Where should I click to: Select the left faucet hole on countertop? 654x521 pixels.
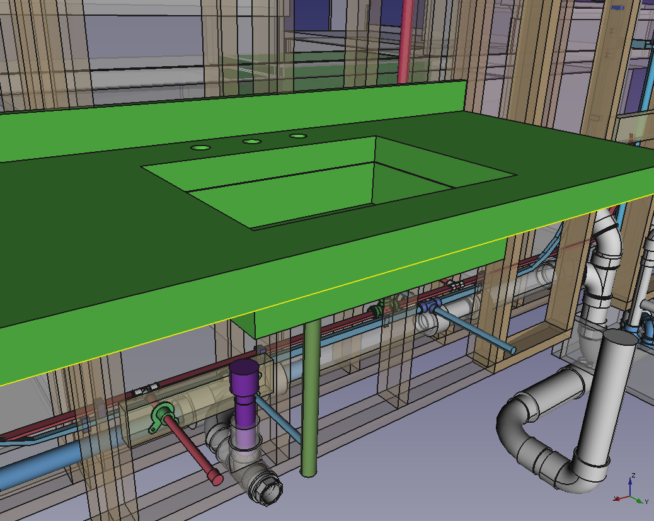[201, 147]
